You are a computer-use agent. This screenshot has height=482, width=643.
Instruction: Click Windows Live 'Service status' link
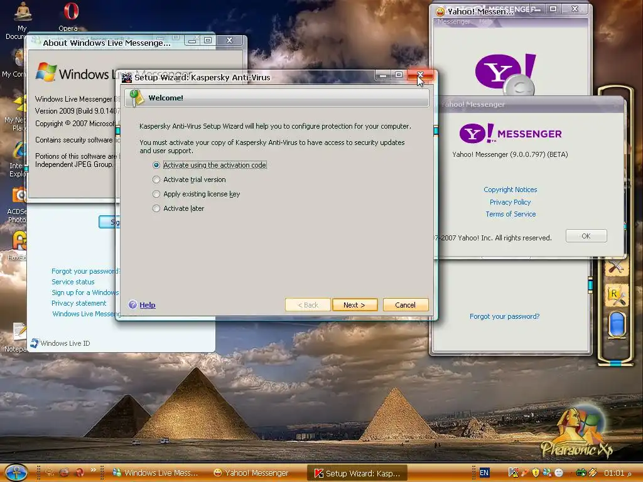coord(73,282)
